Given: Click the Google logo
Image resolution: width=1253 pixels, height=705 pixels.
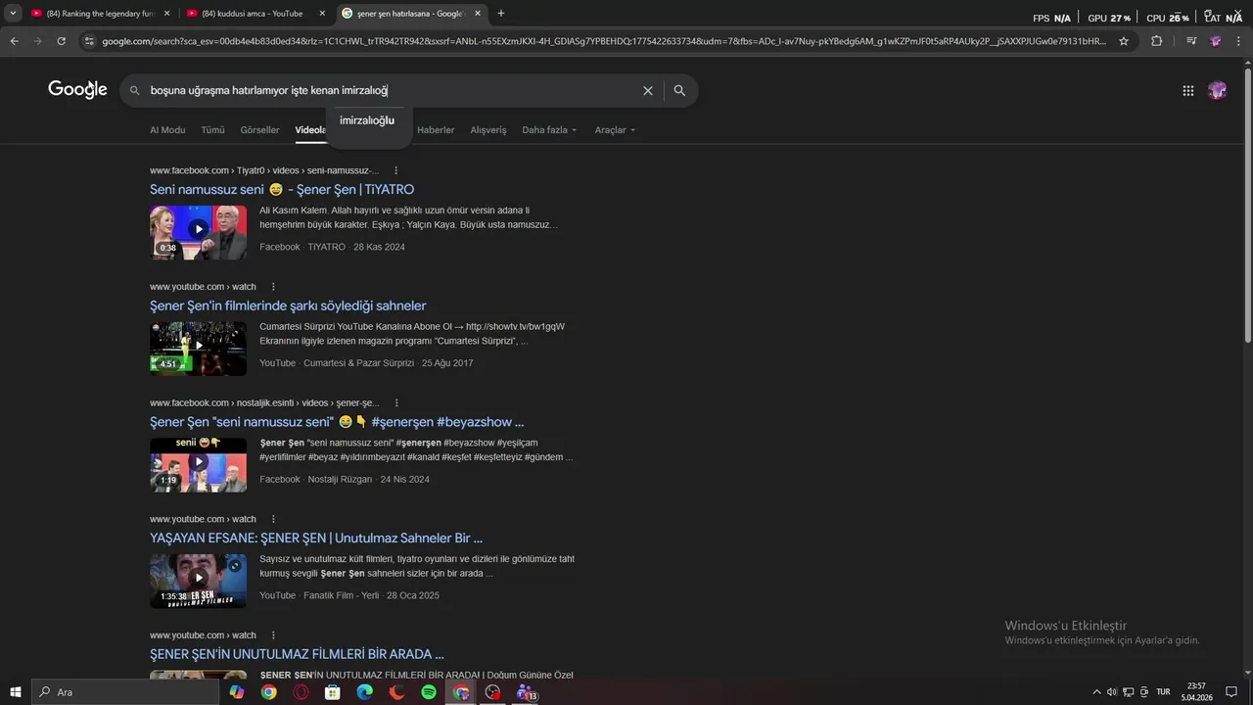Looking at the screenshot, I should tap(77, 89).
